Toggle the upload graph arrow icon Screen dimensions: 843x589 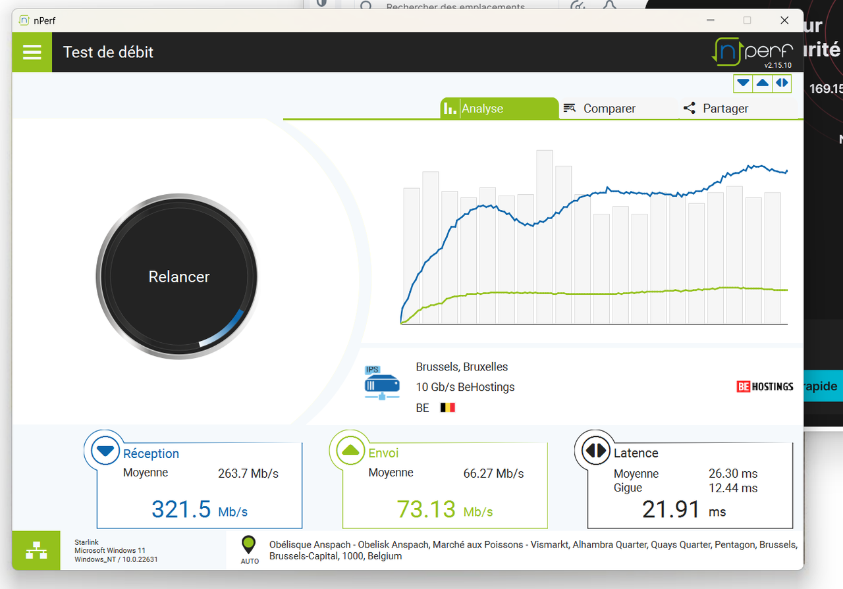coord(762,83)
